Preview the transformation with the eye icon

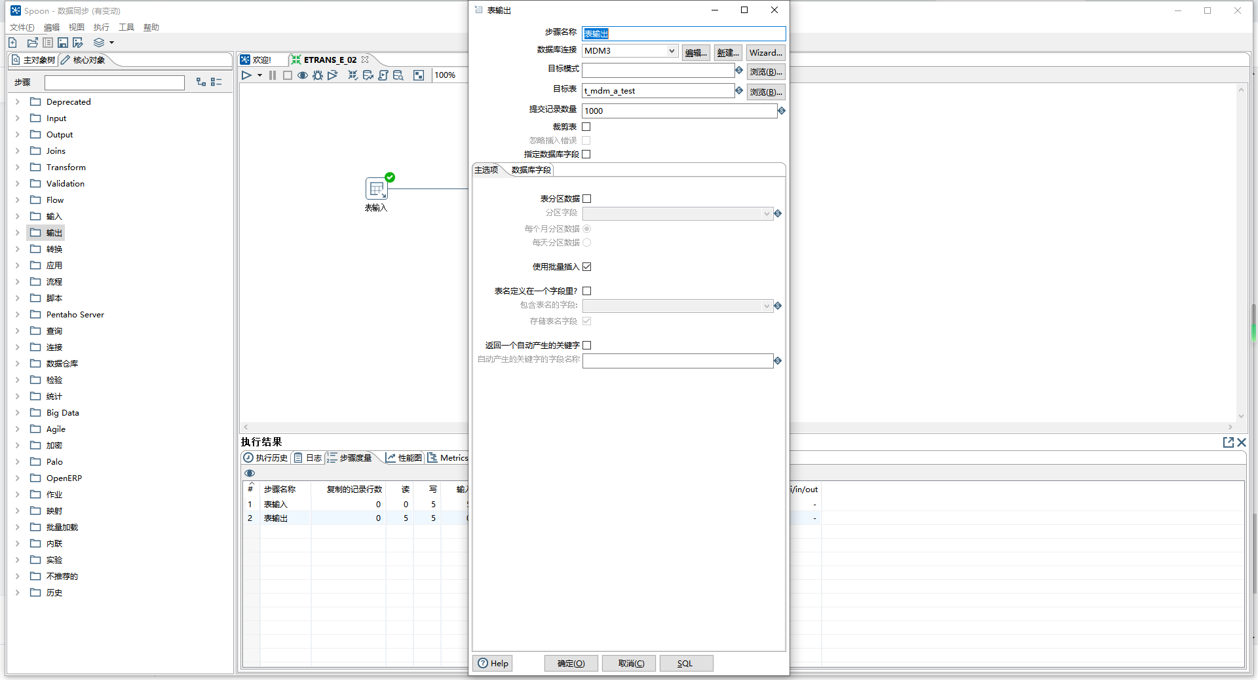click(x=302, y=75)
